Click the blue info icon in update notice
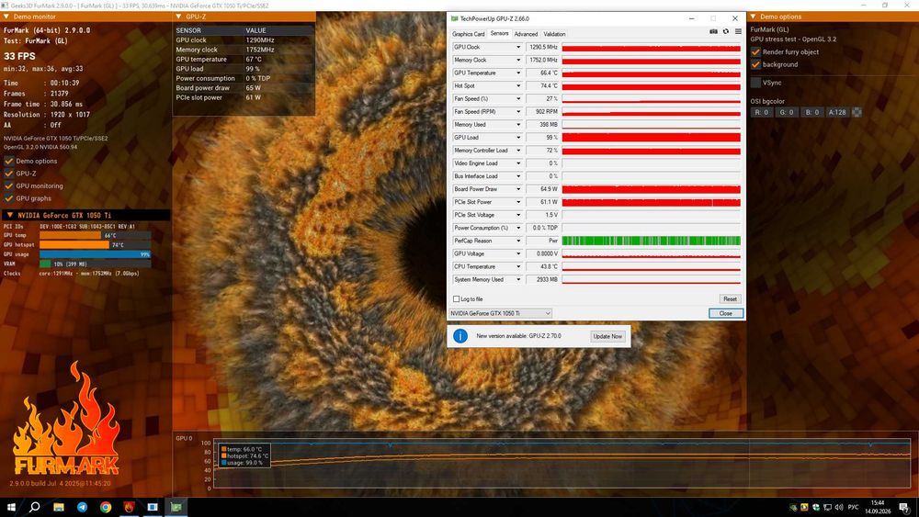Viewport: 919px width, 517px height. 460,336
